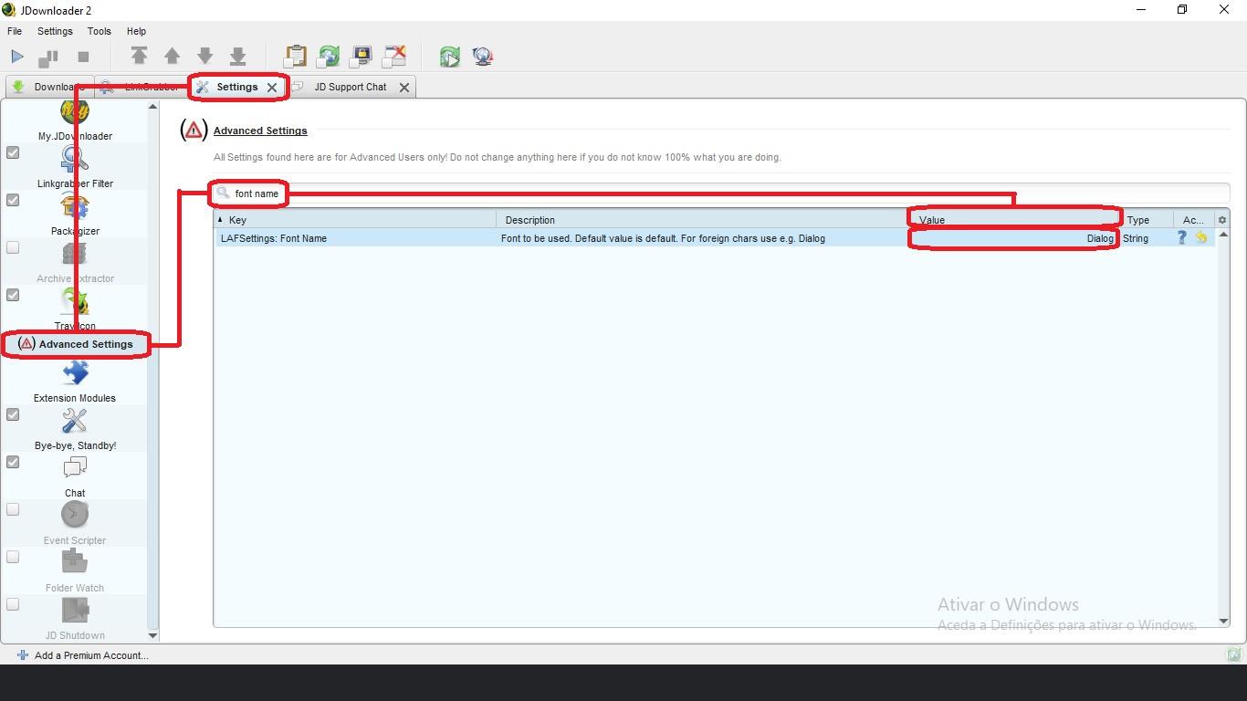Open the Event Scripter settings section

(75, 524)
